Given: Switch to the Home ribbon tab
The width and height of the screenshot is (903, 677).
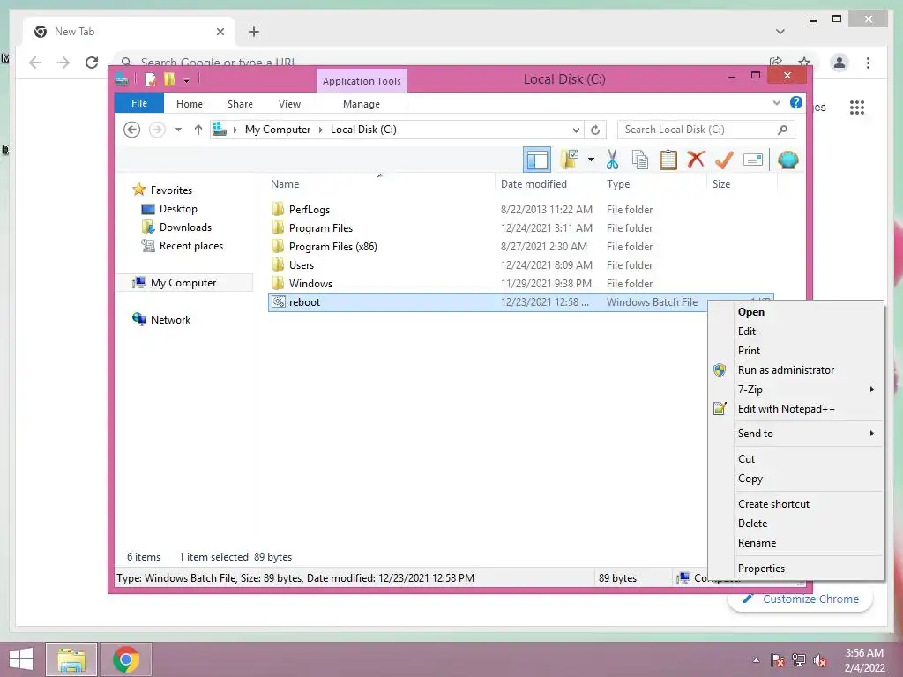Looking at the screenshot, I should coord(190,104).
